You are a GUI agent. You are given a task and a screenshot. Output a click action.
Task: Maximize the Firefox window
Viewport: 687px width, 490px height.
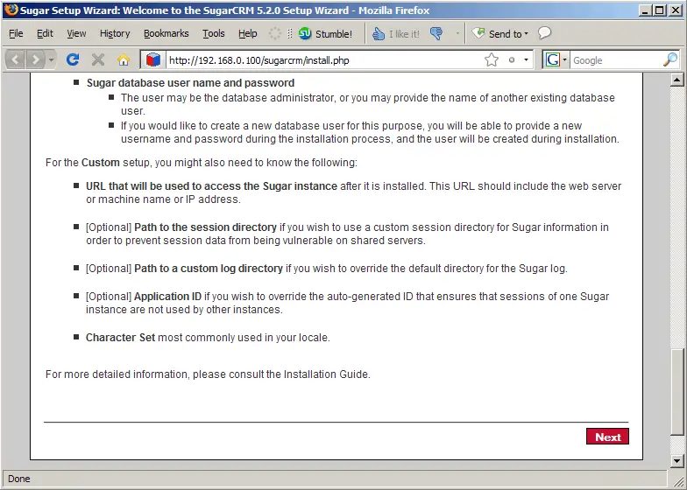click(660, 10)
